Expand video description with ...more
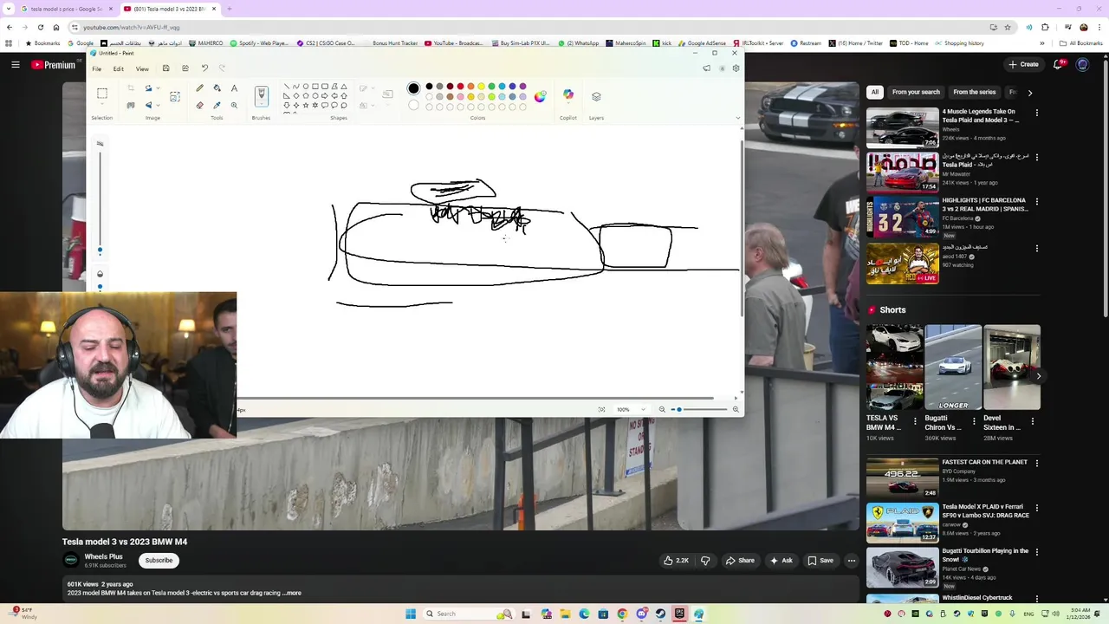 click(292, 593)
